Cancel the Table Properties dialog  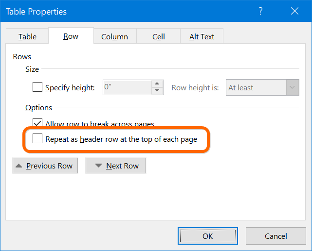pos(275,236)
